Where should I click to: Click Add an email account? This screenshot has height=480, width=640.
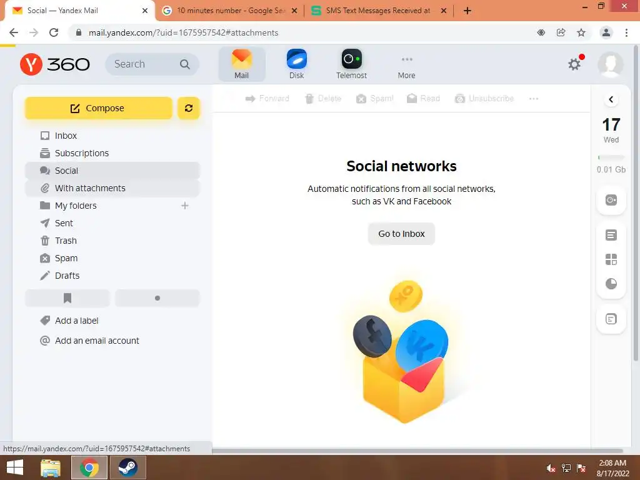(90, 341)
